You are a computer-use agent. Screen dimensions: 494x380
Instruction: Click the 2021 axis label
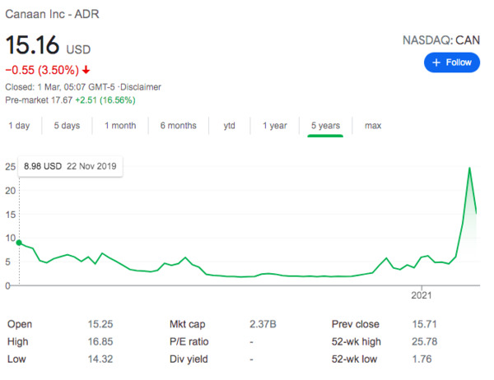tap(422, 295)
